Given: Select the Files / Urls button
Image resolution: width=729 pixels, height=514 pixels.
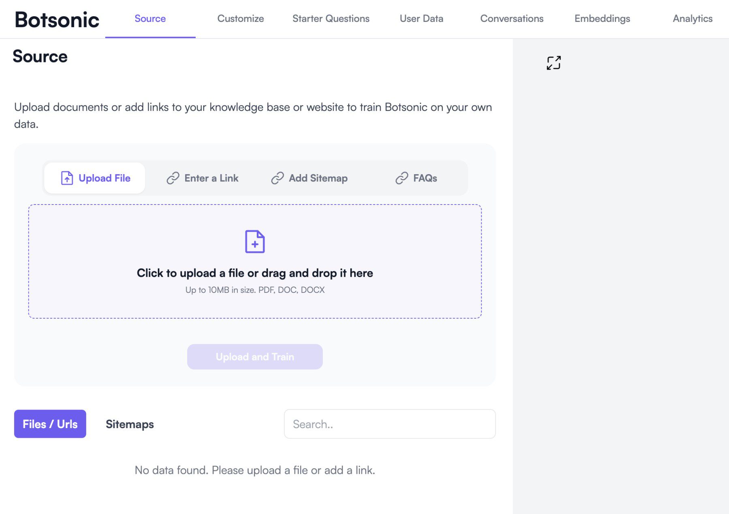Looking at the screenshot, I should pyautogui.click(x=50, y=424).
